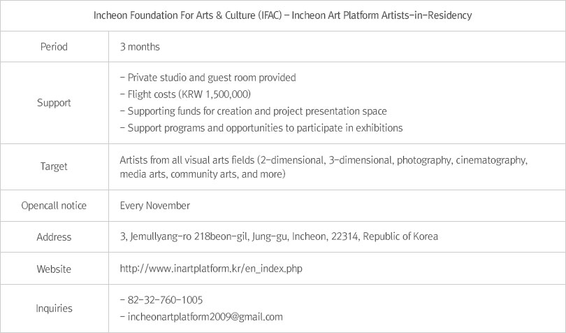Select the Address row label
Image resolution: width=566 pixels, height=333 pixels.
[x=54, y=236]
